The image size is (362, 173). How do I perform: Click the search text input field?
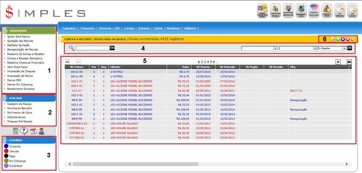[93, 48]
